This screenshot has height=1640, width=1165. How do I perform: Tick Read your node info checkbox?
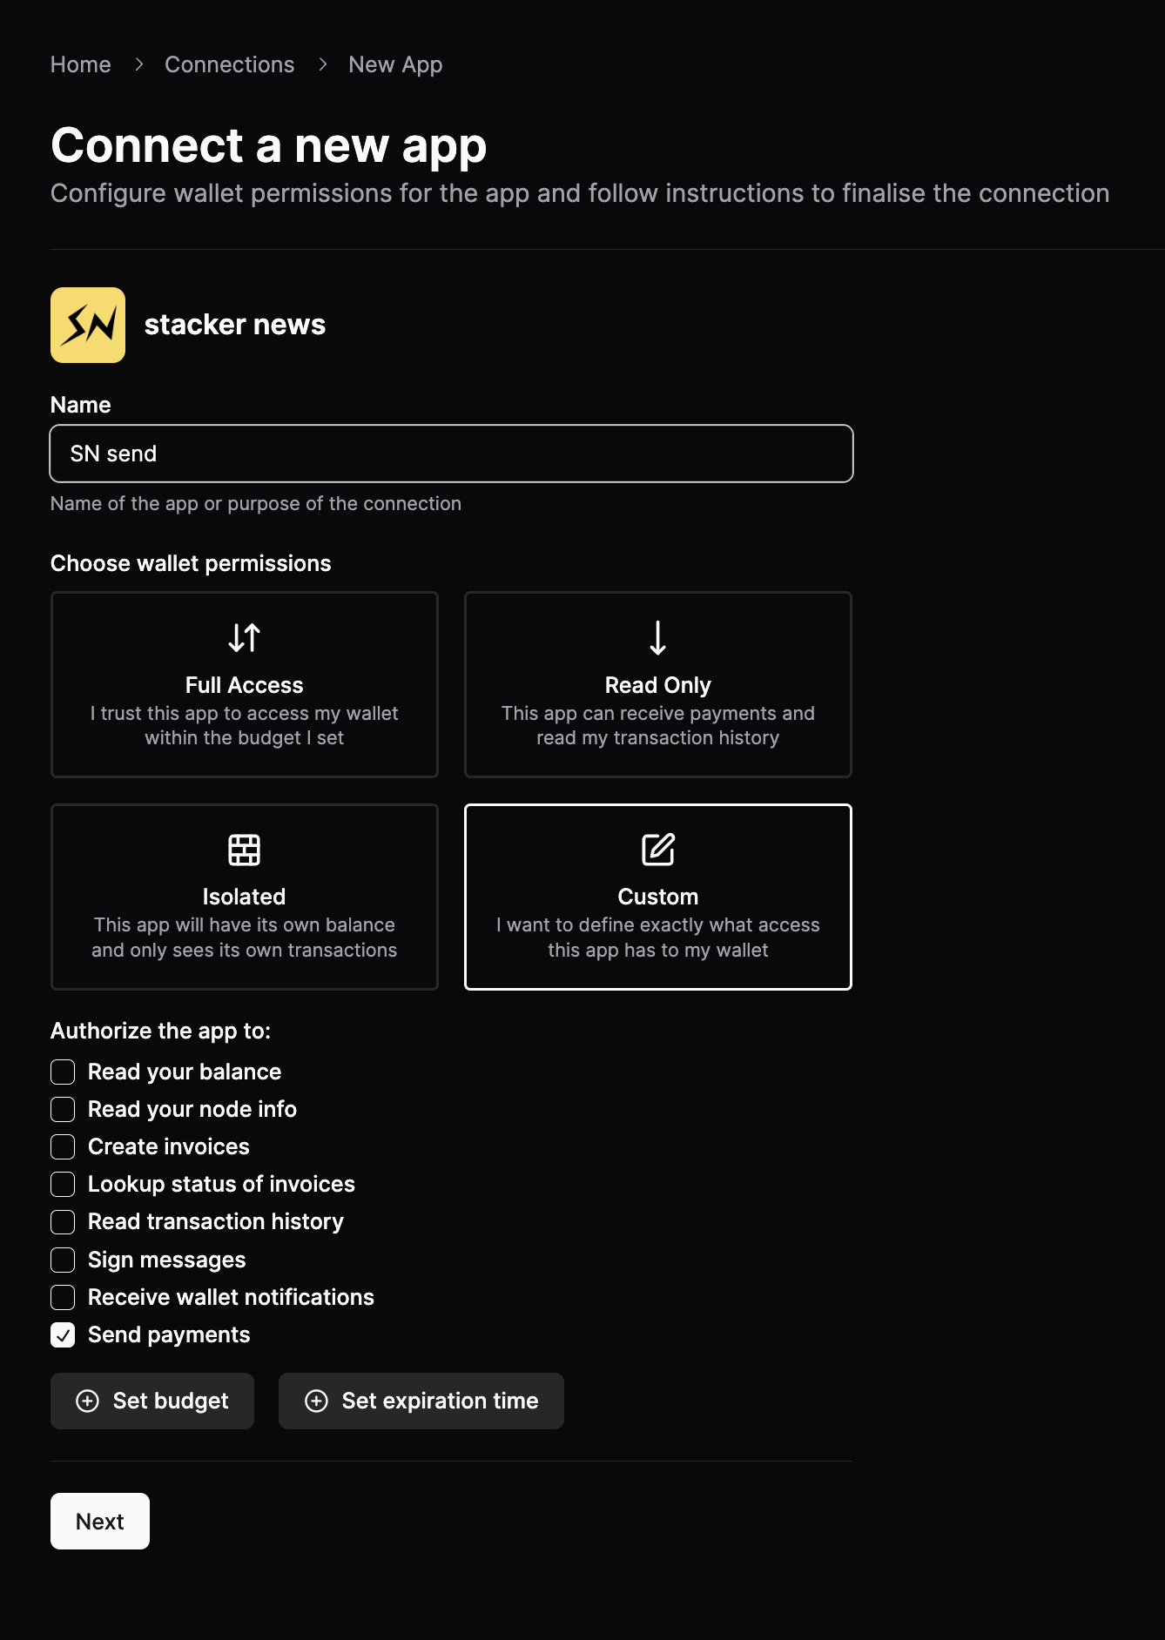coord(63,1109)
